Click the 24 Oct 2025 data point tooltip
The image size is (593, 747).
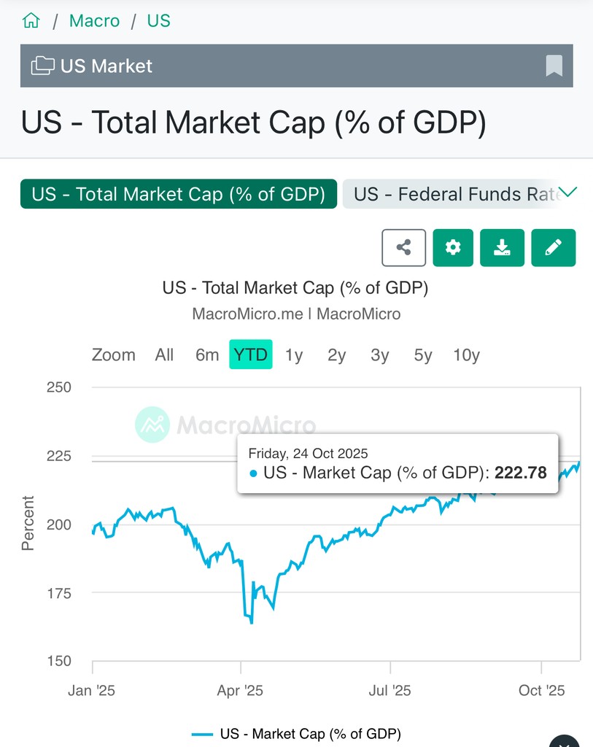tap(398, 464)
